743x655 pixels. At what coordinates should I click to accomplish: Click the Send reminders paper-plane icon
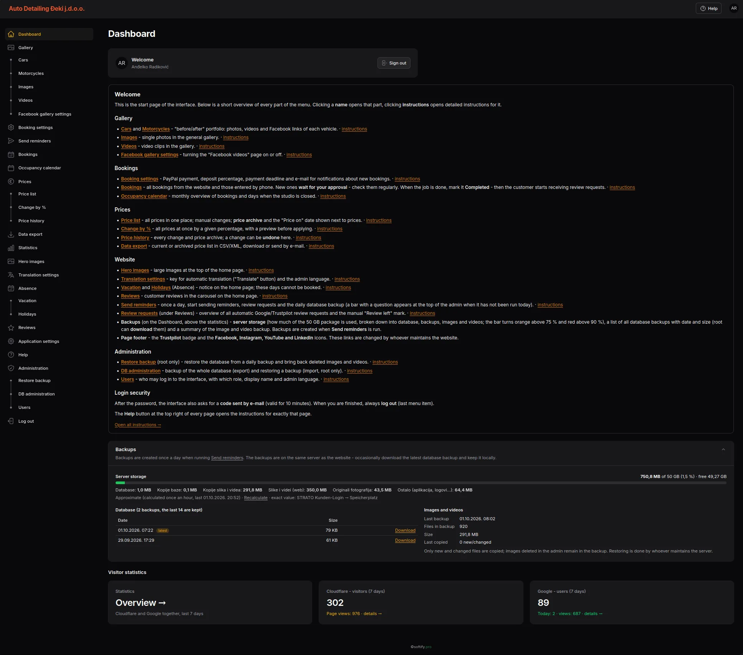click(11, 141)
